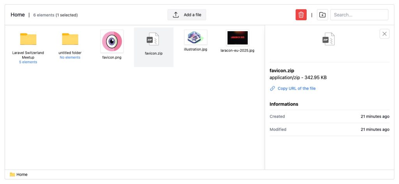Image resolution: width=399 pixels, height=184 pixels.
Task: Click the Add a file button
Action: point(187,15)
